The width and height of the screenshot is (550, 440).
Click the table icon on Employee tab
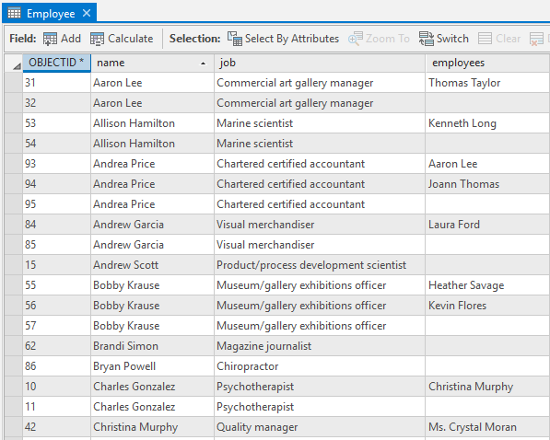[x=15, y=13]
